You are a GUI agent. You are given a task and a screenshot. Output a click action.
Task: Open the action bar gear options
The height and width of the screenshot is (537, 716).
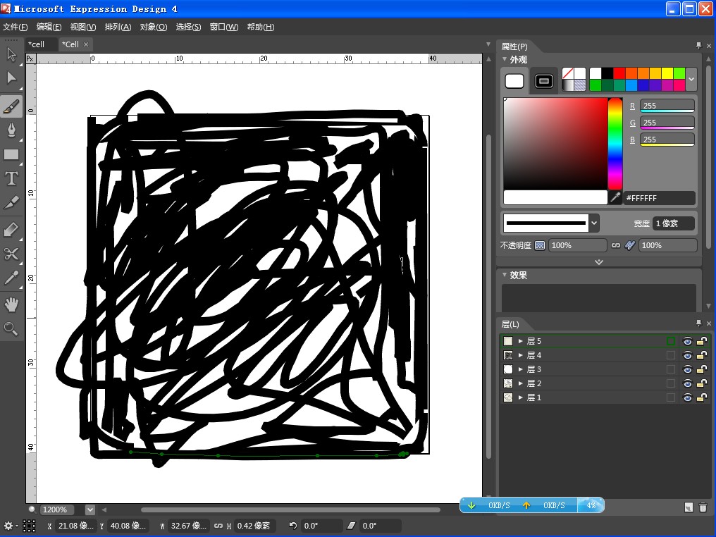coord(8,526)
